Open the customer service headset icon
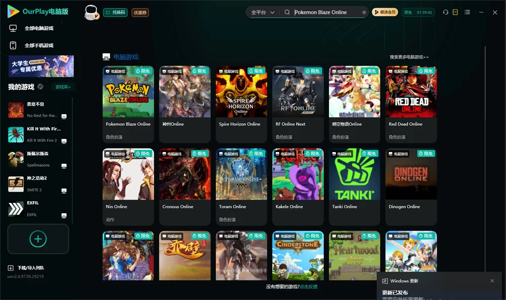 pos(445,12)
